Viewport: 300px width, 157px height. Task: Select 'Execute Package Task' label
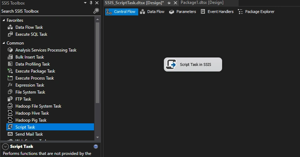point(35,71)
